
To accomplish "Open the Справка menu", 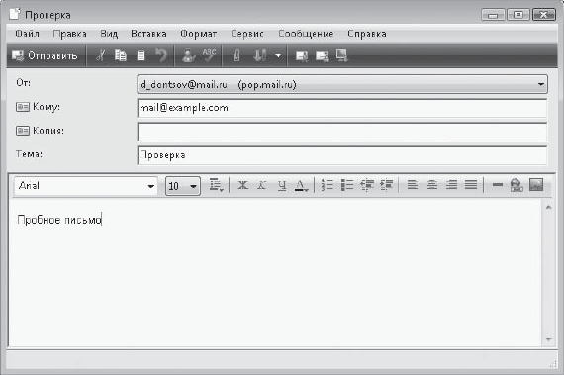I will click(367, 34).
